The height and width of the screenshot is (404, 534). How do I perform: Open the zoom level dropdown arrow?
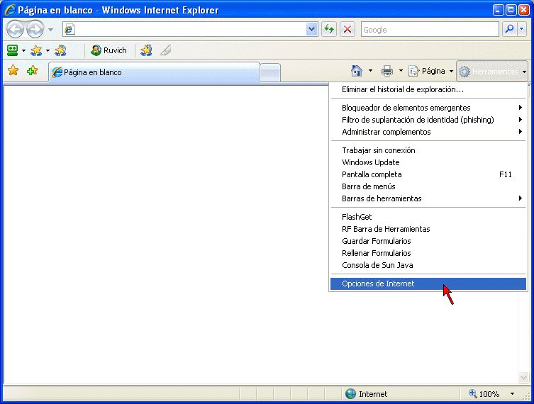(x=512, y=394)
